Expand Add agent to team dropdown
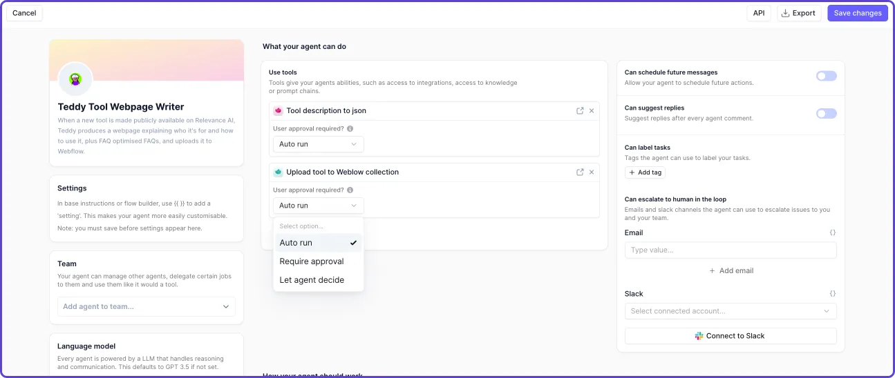Viewport: 895px width, 378px height. click(x=146, y=306)
